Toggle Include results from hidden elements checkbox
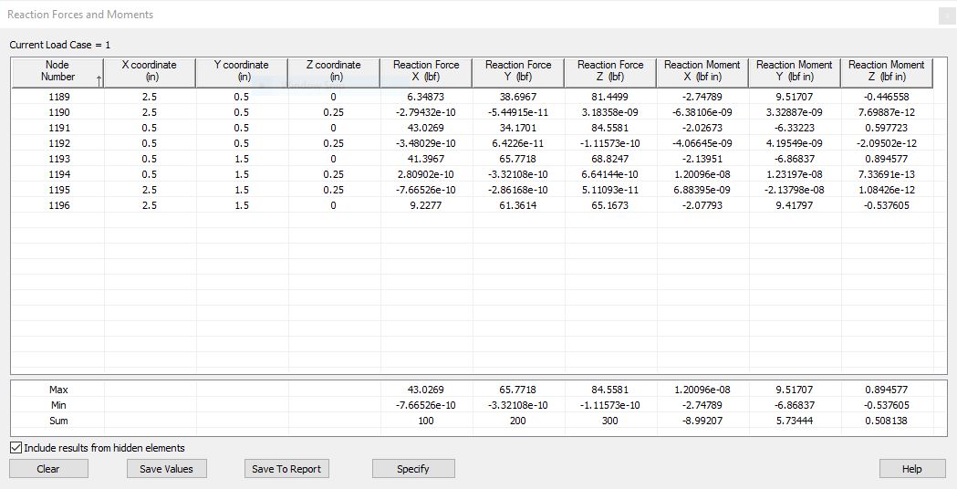Viewport: 957px width, 489px height. (x=16, y=448)
